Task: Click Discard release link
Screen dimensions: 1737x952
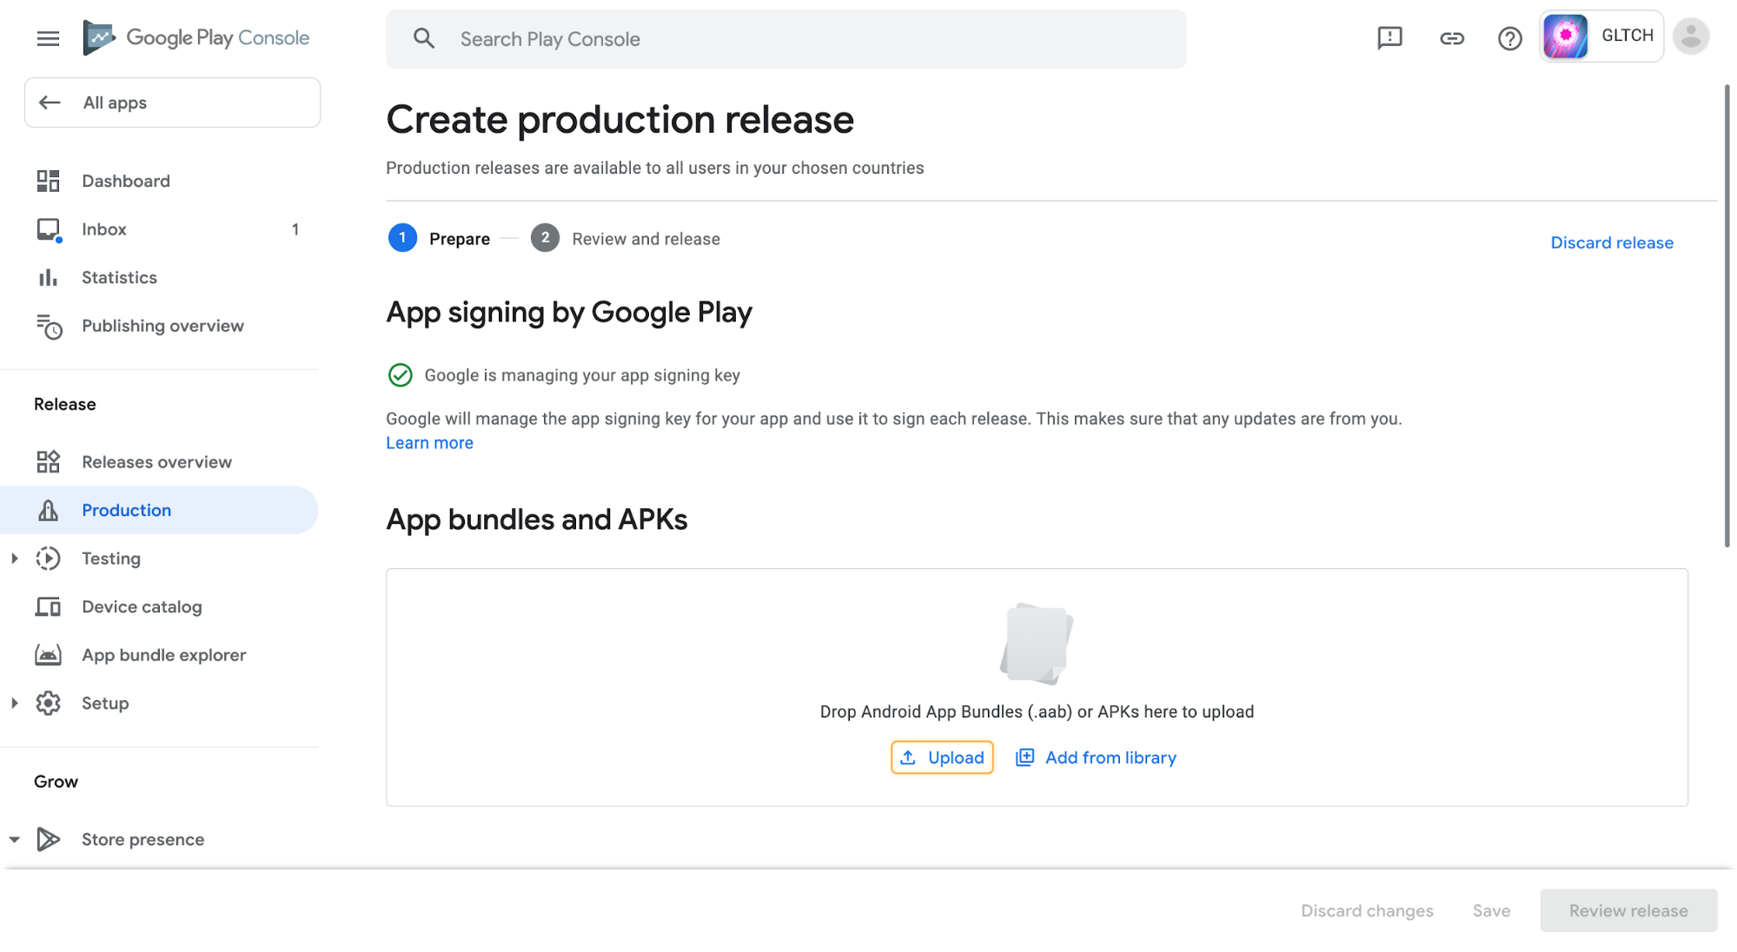Action: [1612, 242]
